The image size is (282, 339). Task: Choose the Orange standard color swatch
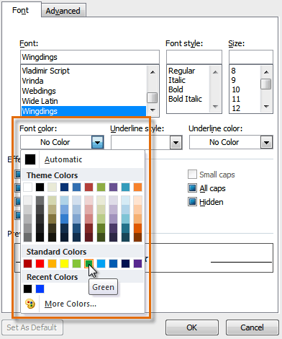coord(52,264)
